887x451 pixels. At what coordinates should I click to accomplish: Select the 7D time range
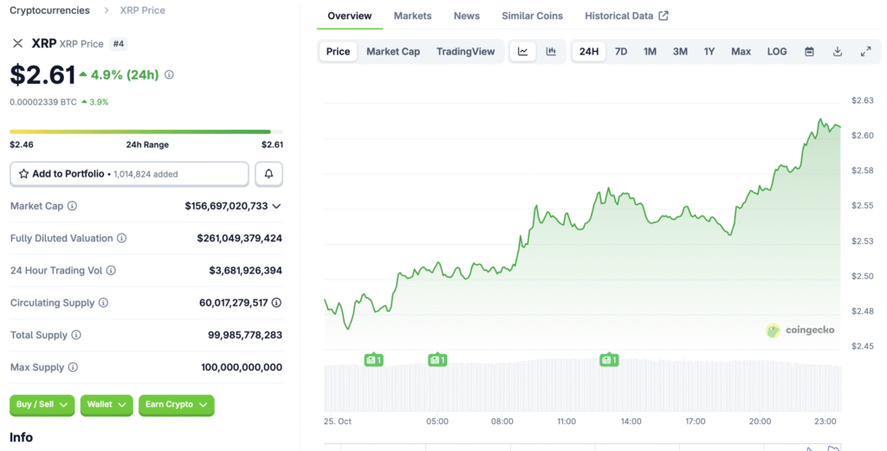pos(621,52)
